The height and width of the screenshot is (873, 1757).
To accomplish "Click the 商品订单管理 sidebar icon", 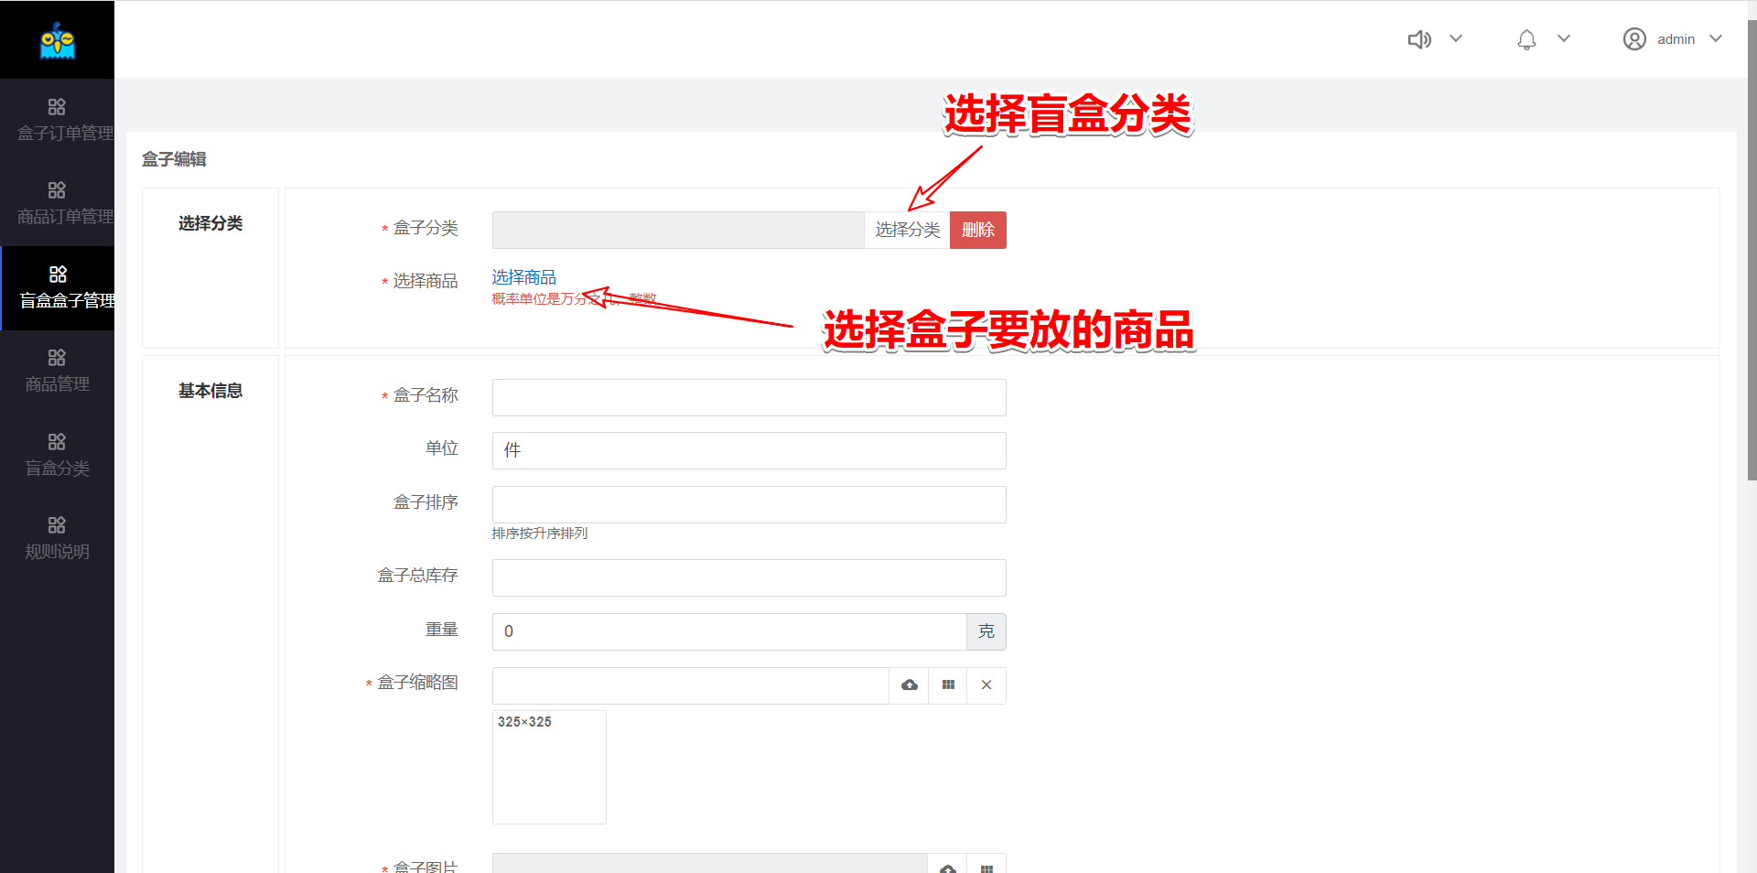I will [x=57, y=190].
